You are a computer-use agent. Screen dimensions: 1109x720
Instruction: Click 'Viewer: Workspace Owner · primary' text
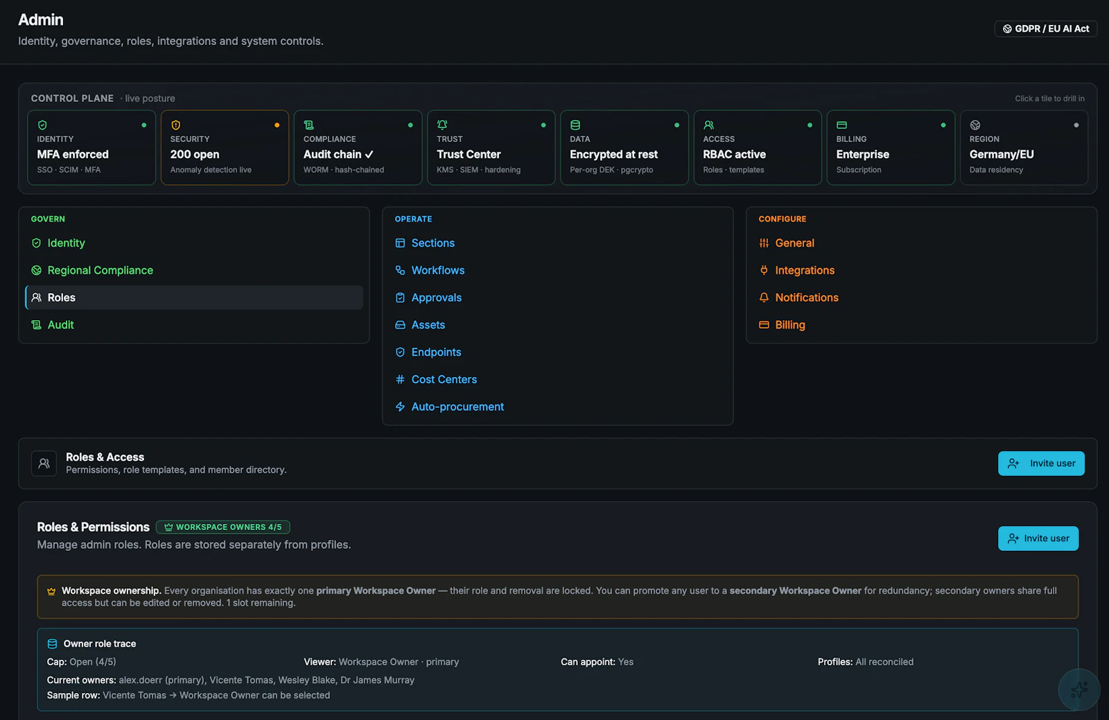point(381,662)
